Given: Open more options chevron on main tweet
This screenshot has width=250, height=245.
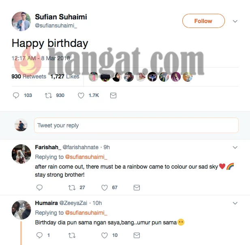Looking at the screenshot, I should tap(235, 21).
